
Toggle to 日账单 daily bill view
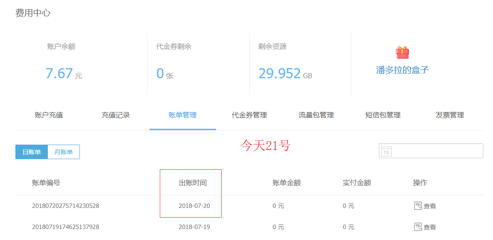pos(32,152)
